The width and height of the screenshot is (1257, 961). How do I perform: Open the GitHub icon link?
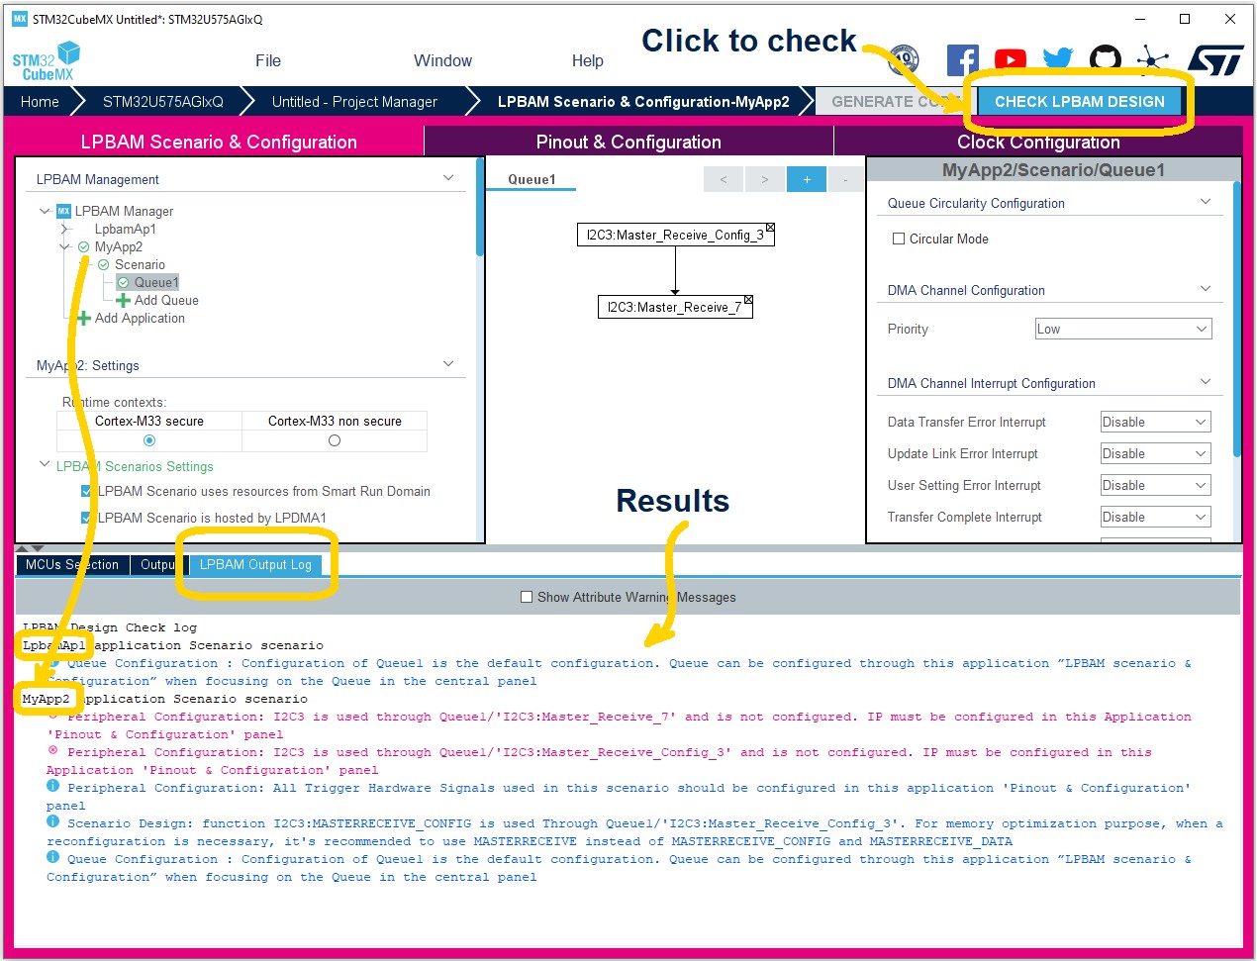click(x=1105, y=60)
